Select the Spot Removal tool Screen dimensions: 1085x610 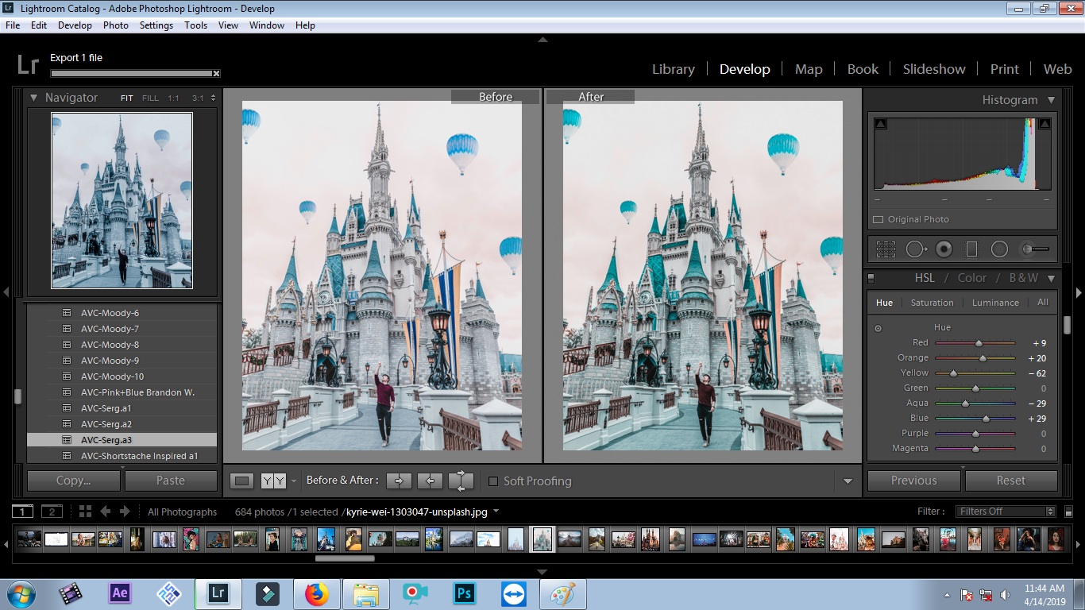click(916, 249)
